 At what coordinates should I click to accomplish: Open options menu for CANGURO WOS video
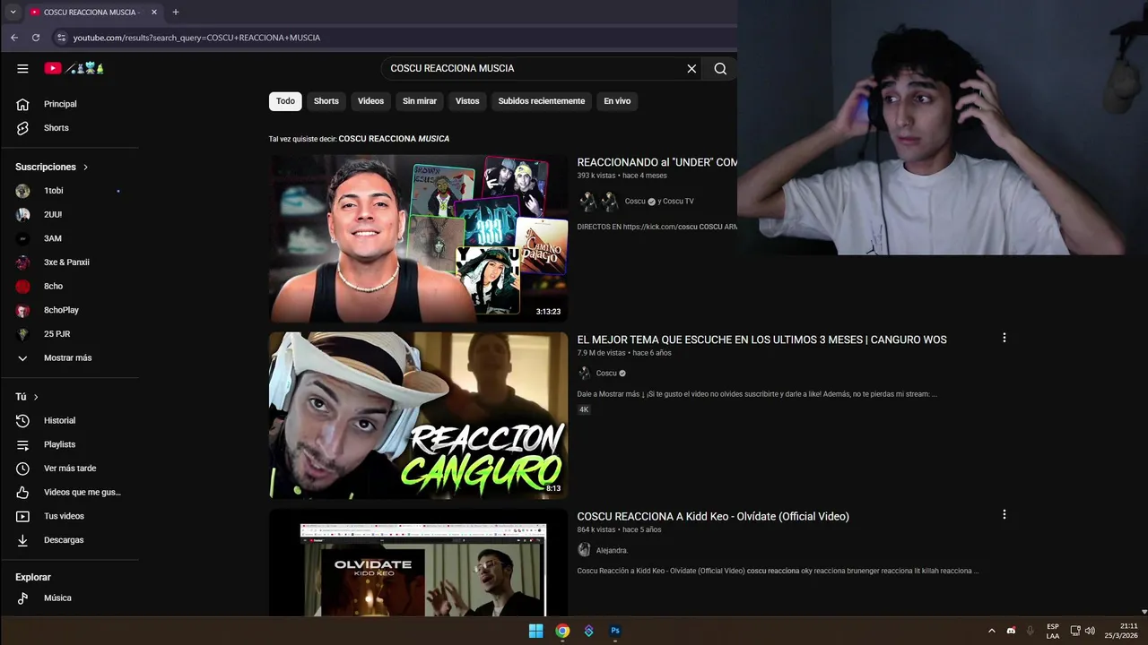(x=1004, y=338)
